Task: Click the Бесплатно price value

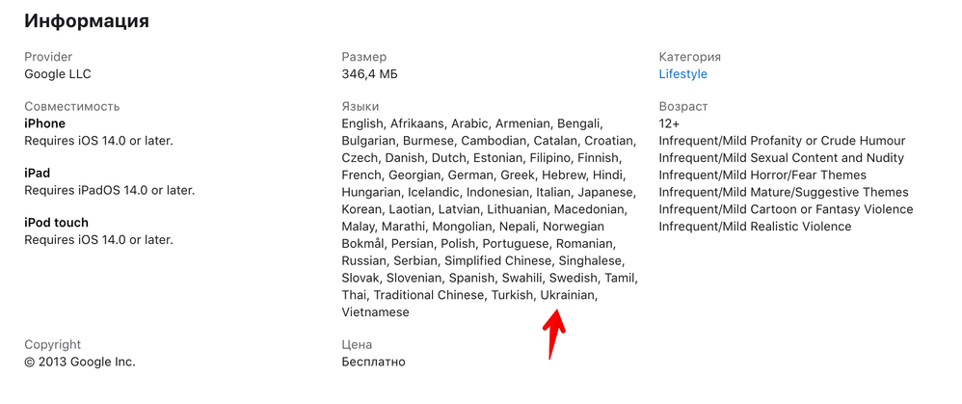Action: 373,362
